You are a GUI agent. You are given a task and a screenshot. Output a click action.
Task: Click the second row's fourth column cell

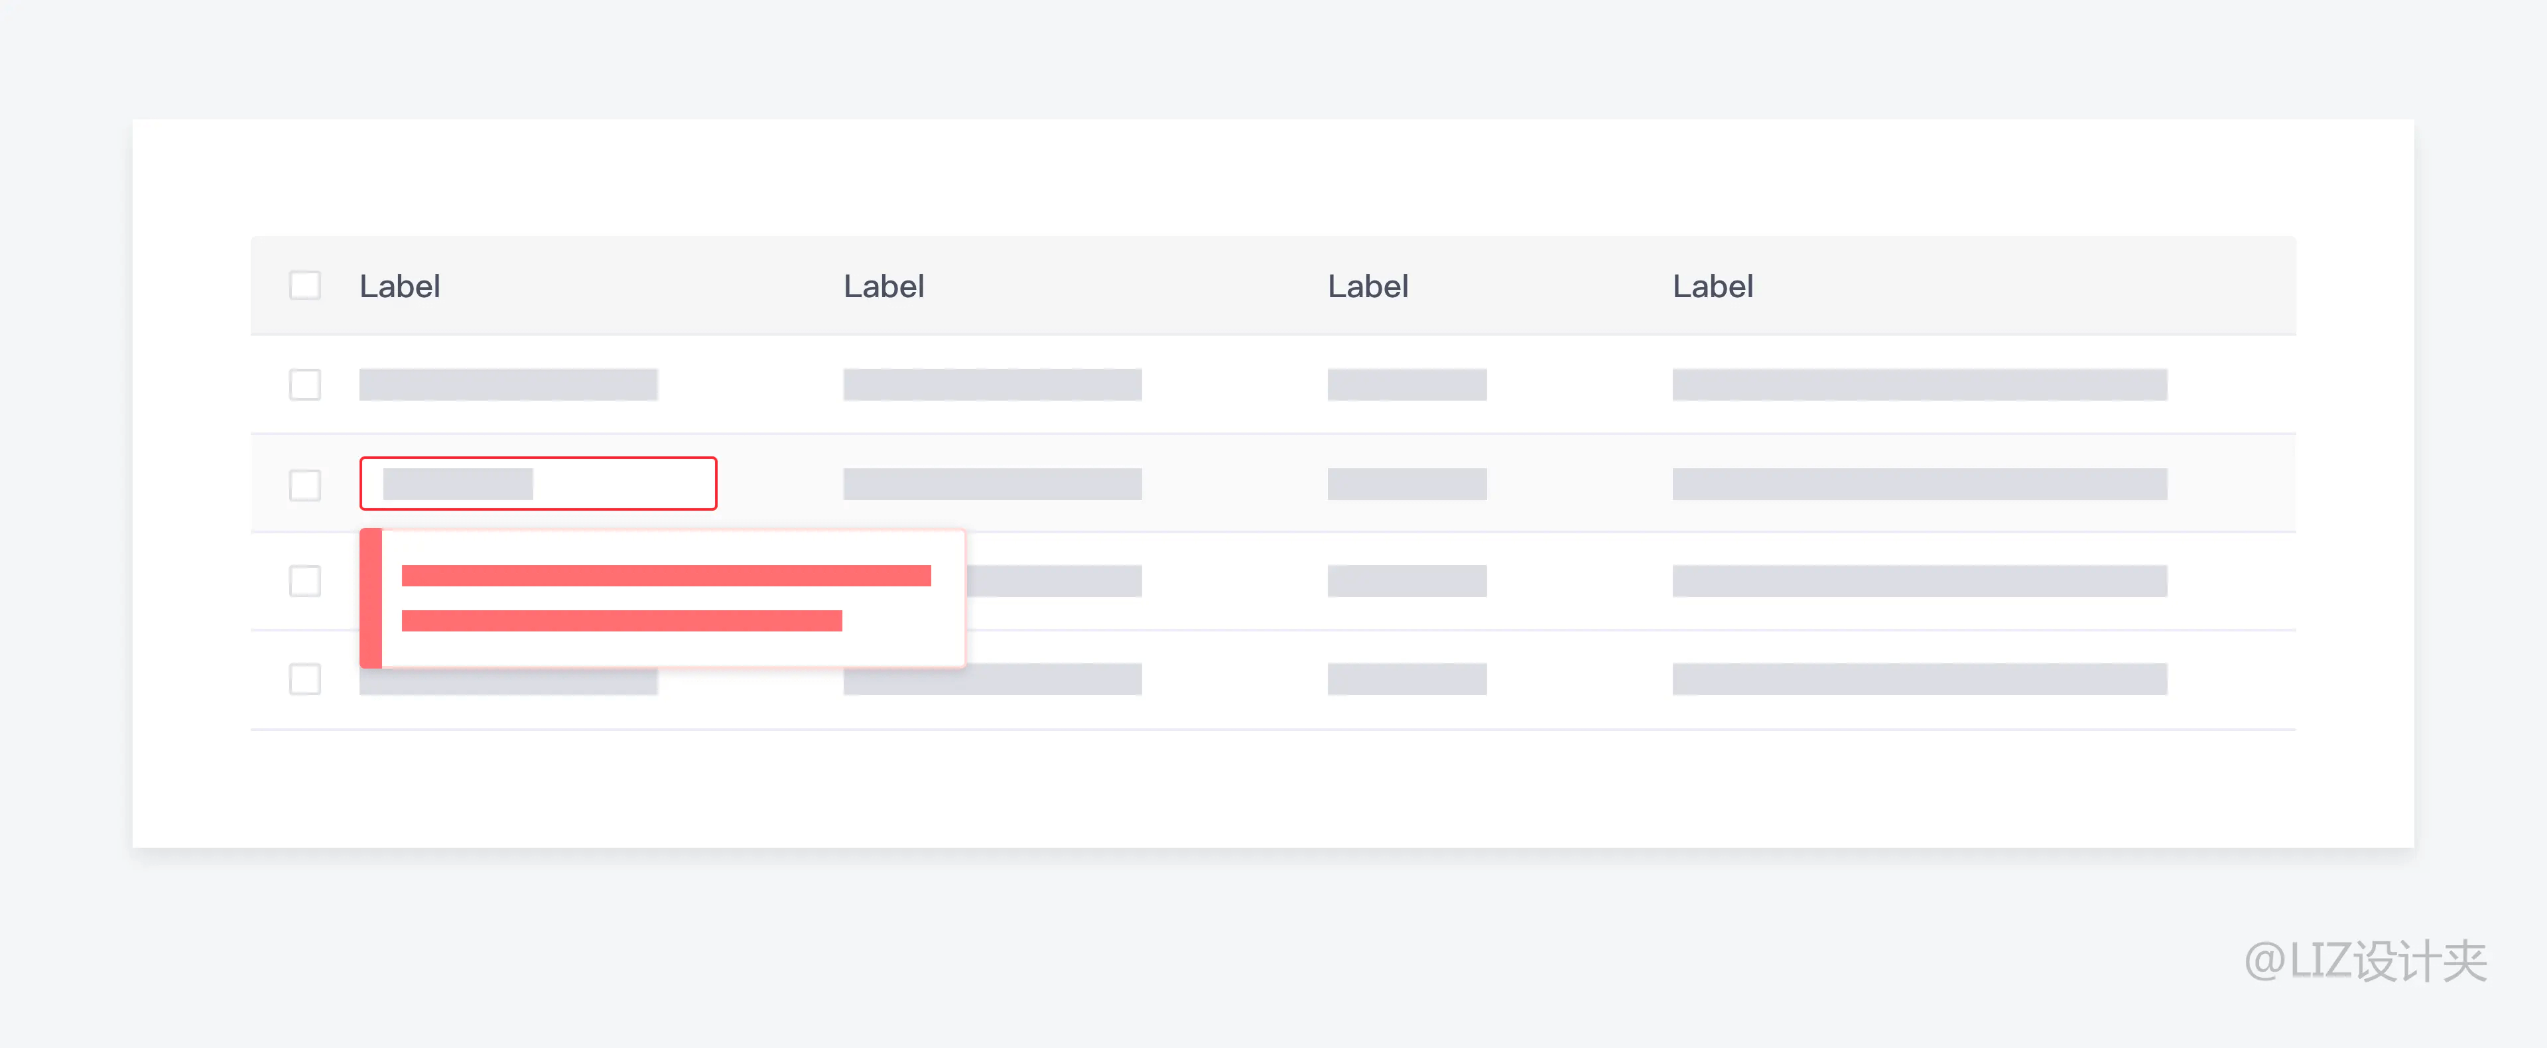1919,484
